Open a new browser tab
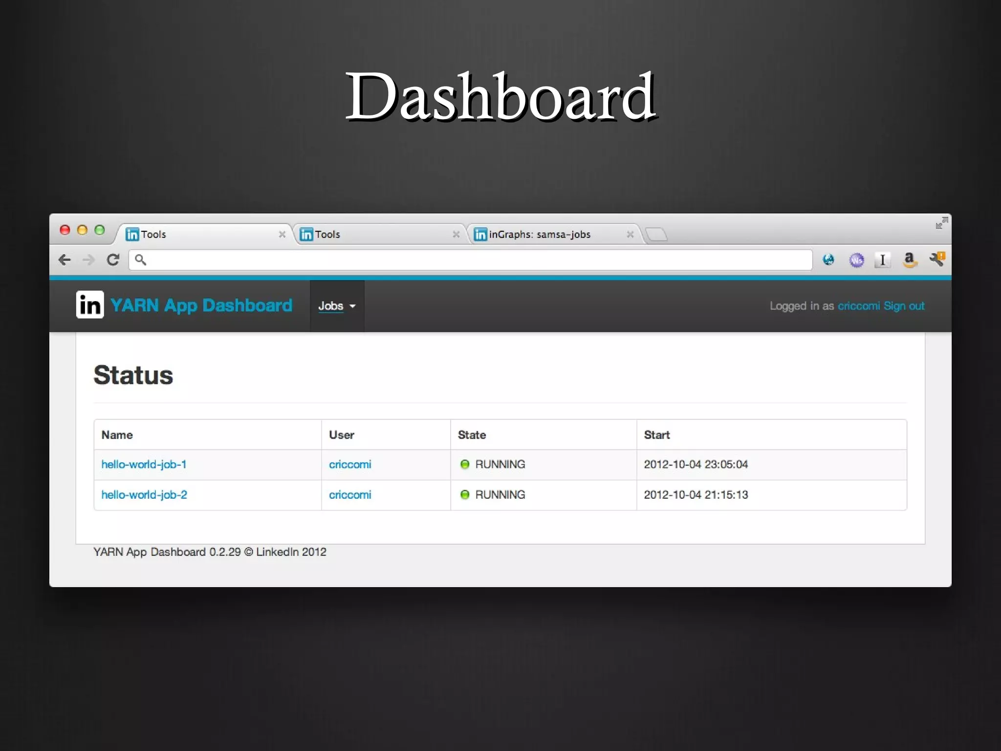Screen dimensions: 1001x751 point(656,235)
